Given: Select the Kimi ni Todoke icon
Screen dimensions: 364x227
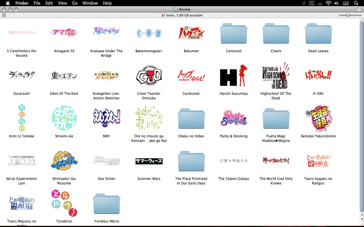Looking at the screenshot, I should tap(22, 118).
